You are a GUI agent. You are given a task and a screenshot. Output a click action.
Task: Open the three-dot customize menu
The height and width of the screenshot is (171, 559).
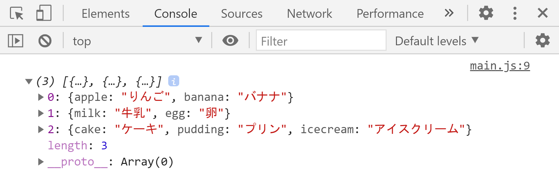click(x=515, y=13)
